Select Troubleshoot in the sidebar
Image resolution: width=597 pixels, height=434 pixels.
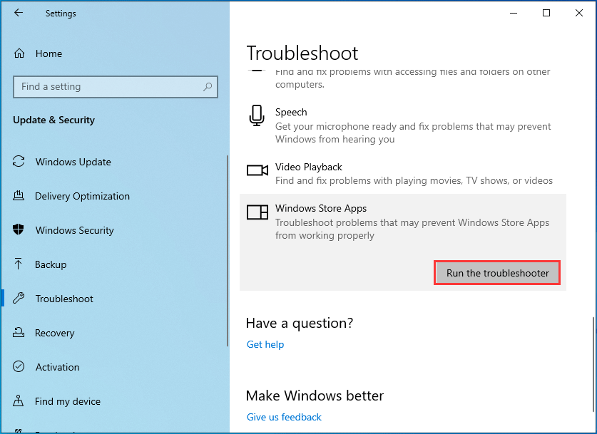point(64,299)
